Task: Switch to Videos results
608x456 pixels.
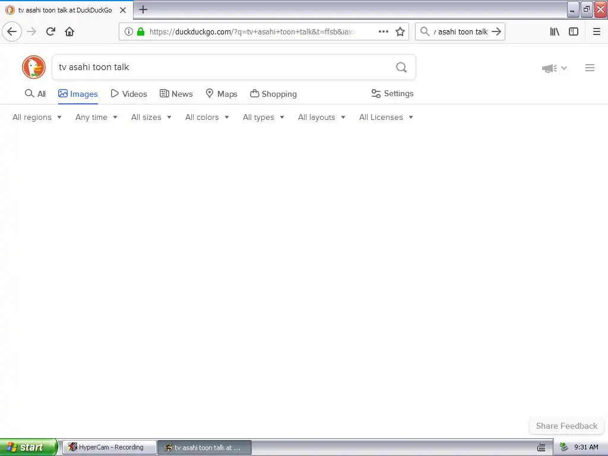Action: [129, 94]
